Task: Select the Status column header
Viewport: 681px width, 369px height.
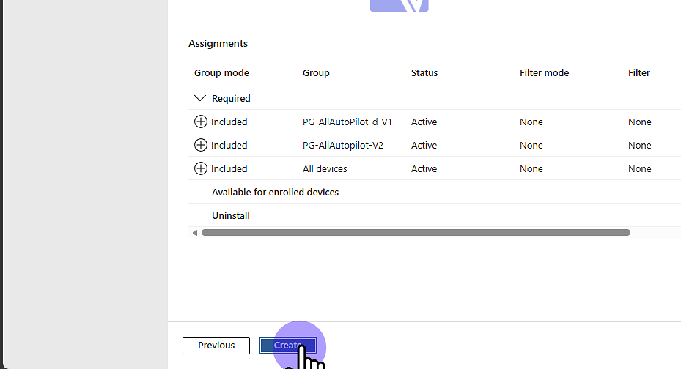Action: (424, 72)
